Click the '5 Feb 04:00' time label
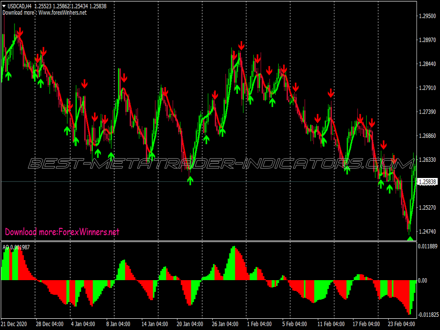 coord(295,324)
